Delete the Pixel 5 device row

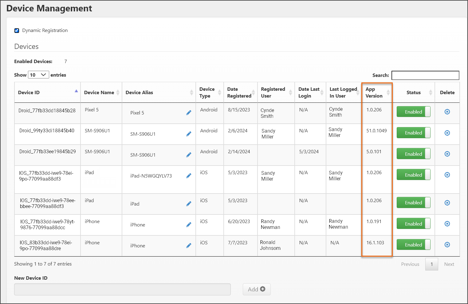[447, 112]
